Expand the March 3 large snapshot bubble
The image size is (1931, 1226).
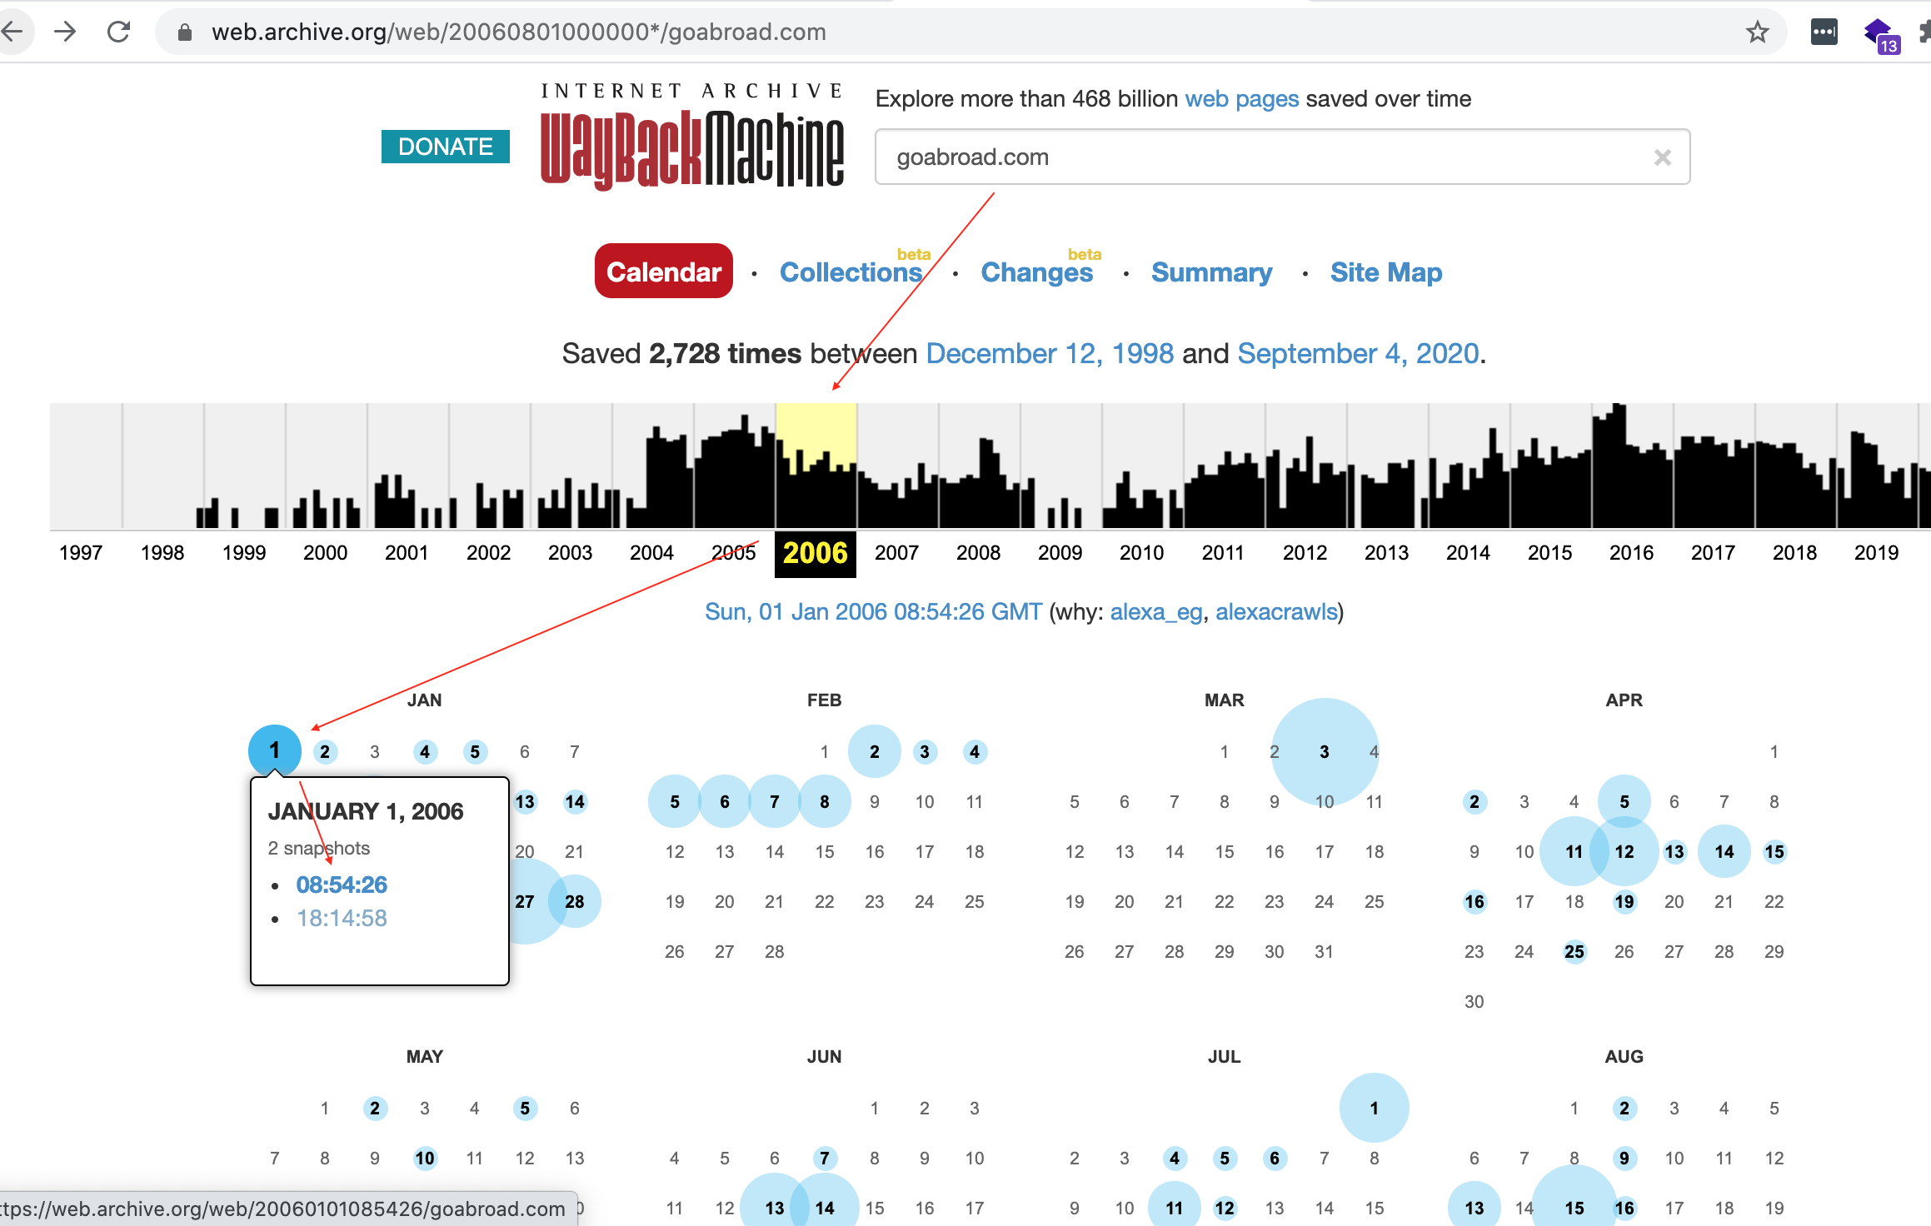tap(1323, 751)
